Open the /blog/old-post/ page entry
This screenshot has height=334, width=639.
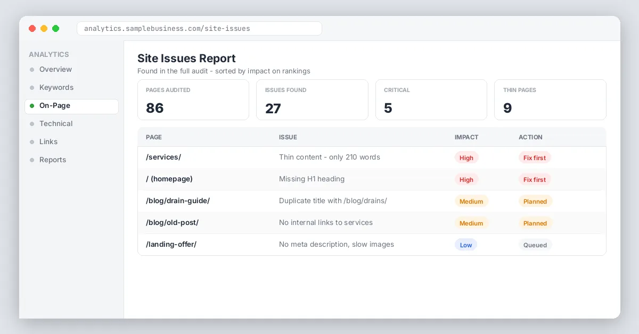pos(172,222)
